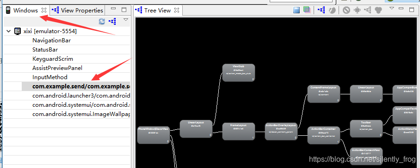Select the bold com.example.send window row
This screenshot has height=168, width=420.
tap(76, 87)
